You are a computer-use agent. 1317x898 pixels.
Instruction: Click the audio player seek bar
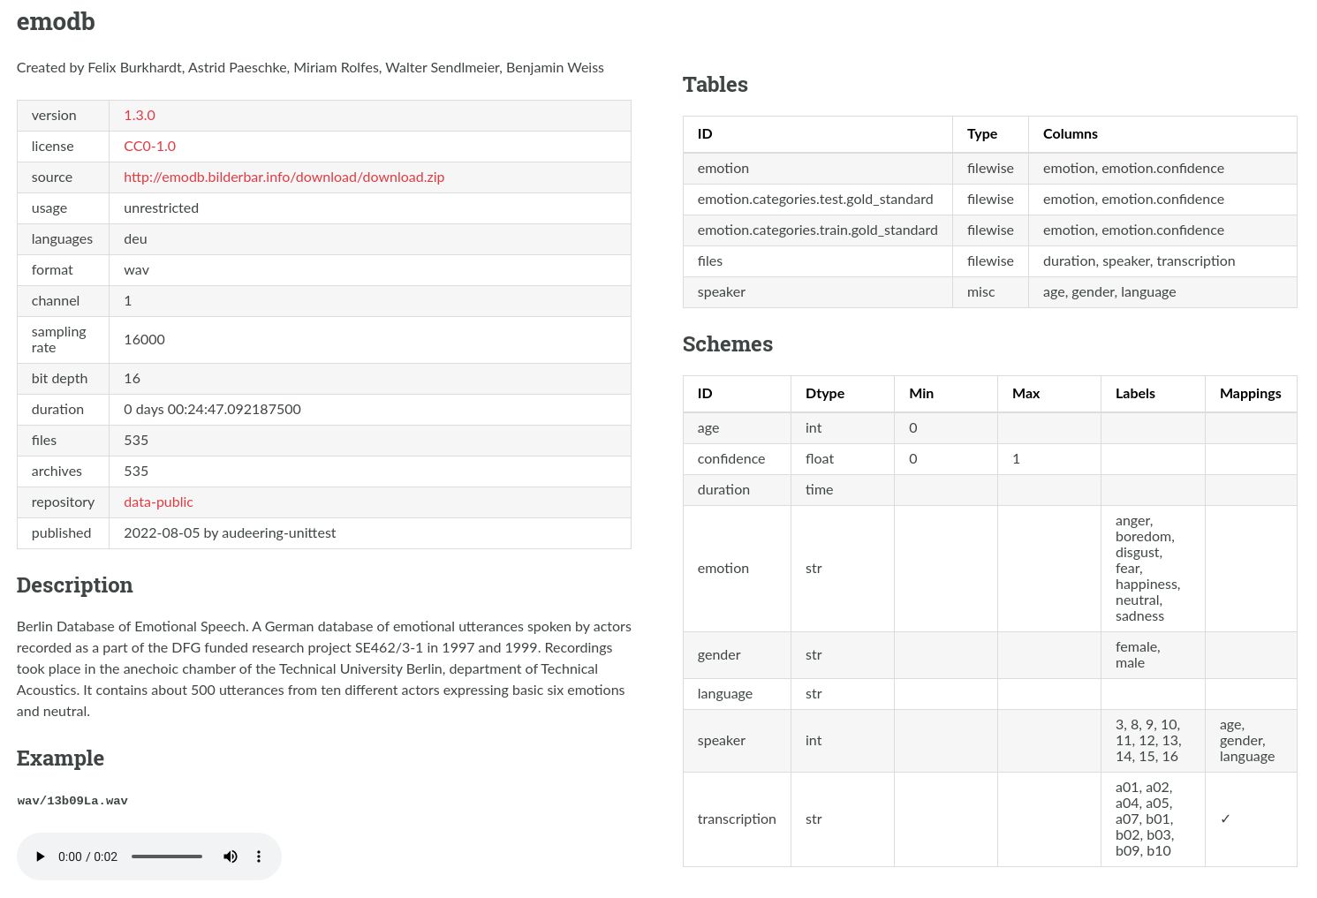[x=167, y=856]
